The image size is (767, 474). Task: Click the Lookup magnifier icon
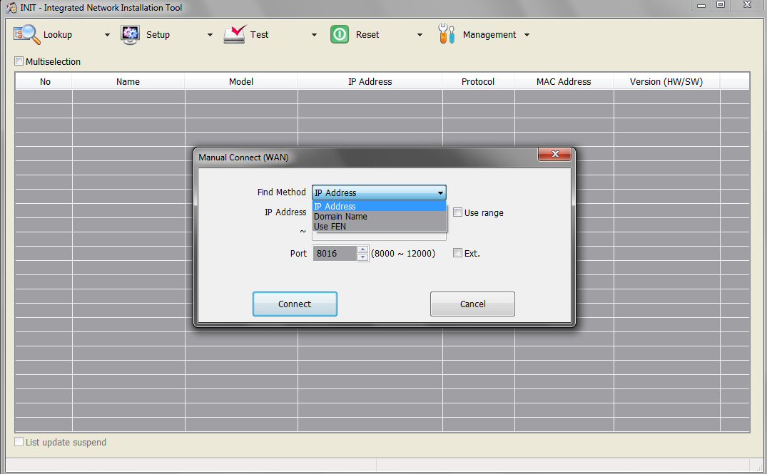point(26,35)
